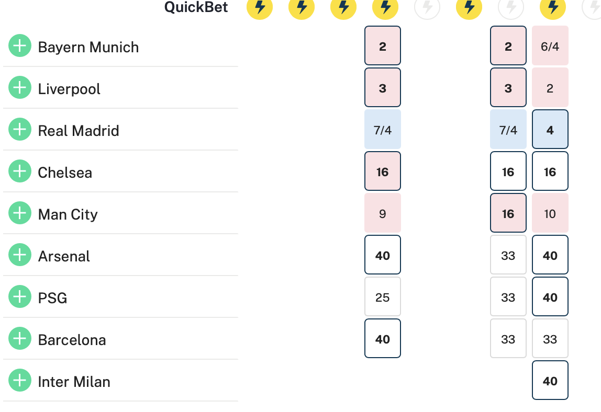
Task: Toggle the second yellow QuickBet lightning icon
Action: click(x=301, y=6)
